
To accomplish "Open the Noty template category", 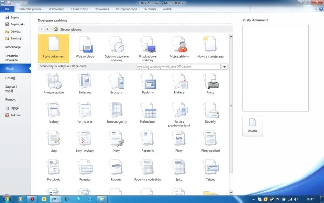I will tap(116, 142).
